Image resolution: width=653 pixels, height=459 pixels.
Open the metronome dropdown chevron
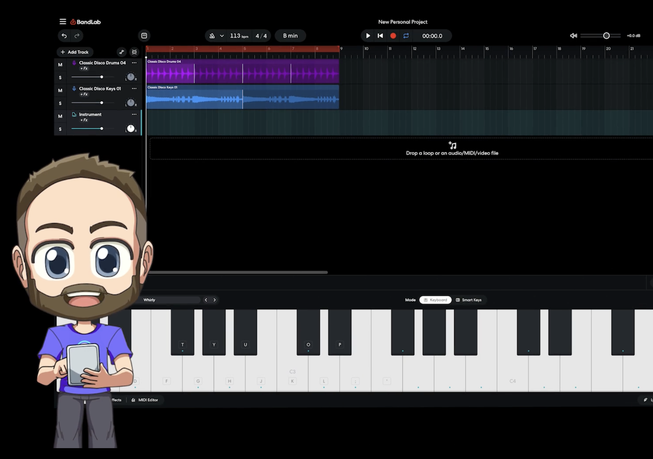(x=222, y=36)
